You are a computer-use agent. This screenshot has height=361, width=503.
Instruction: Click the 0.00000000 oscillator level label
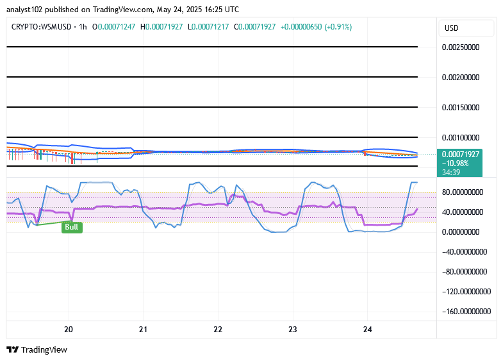461,231
